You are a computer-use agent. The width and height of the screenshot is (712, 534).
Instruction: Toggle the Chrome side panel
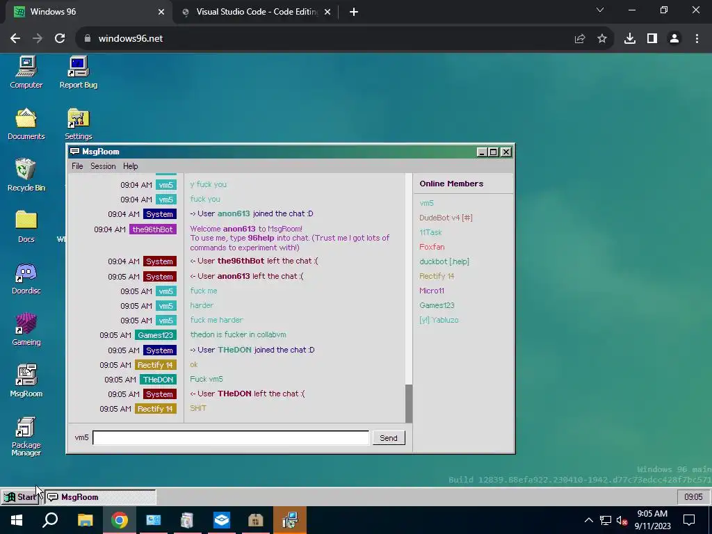click(652, 39)
